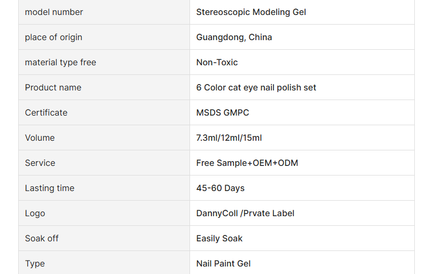
Task: Click the "model number" label cell
Action: tap(104, 12)
